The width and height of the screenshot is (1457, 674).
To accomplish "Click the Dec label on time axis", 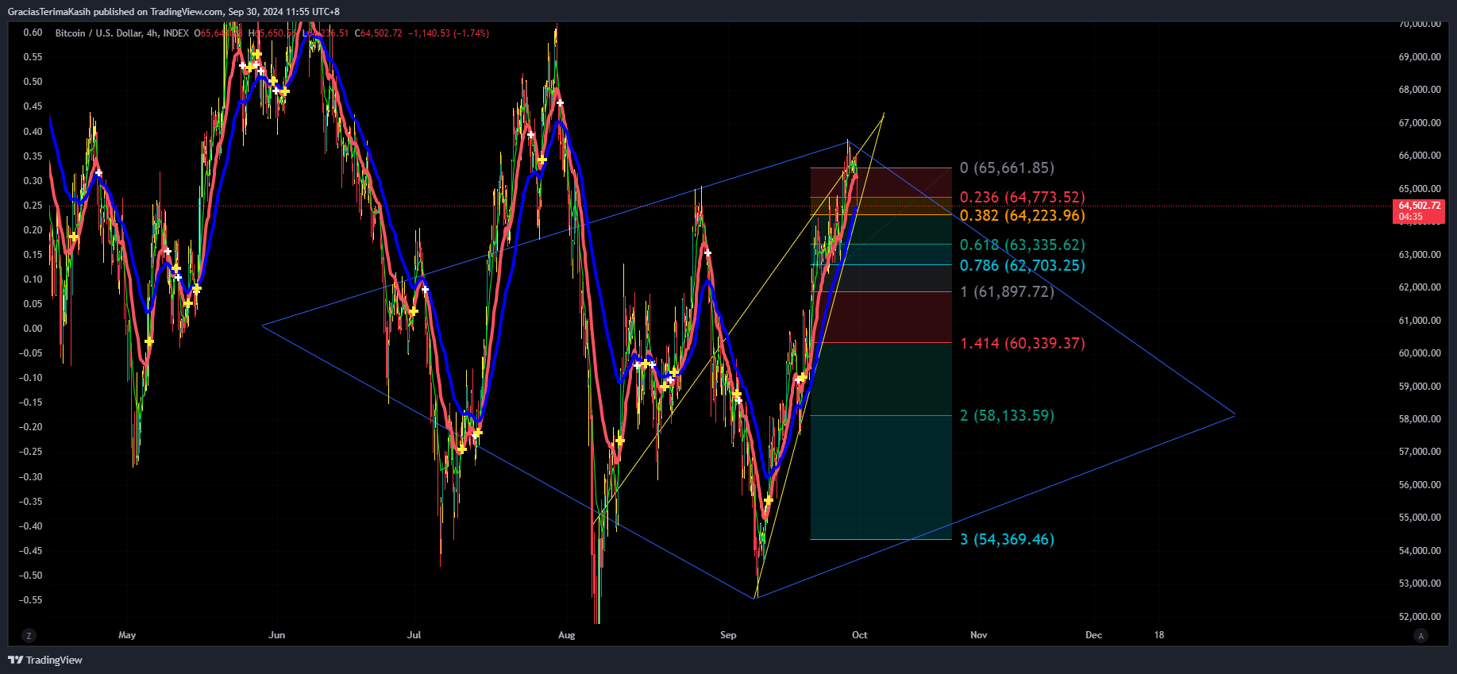I will click(1094, 635).
